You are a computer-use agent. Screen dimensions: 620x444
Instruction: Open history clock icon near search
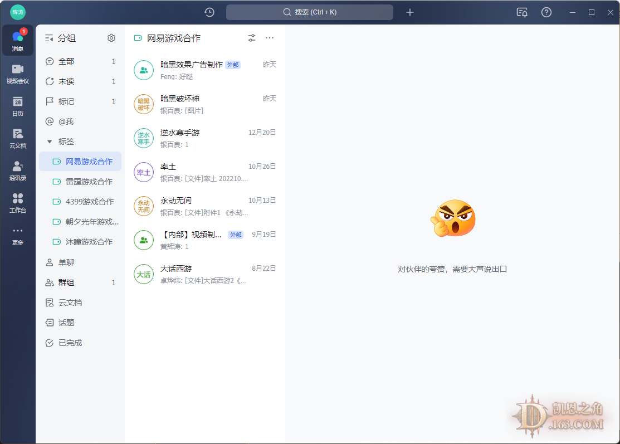click(209, 12)
